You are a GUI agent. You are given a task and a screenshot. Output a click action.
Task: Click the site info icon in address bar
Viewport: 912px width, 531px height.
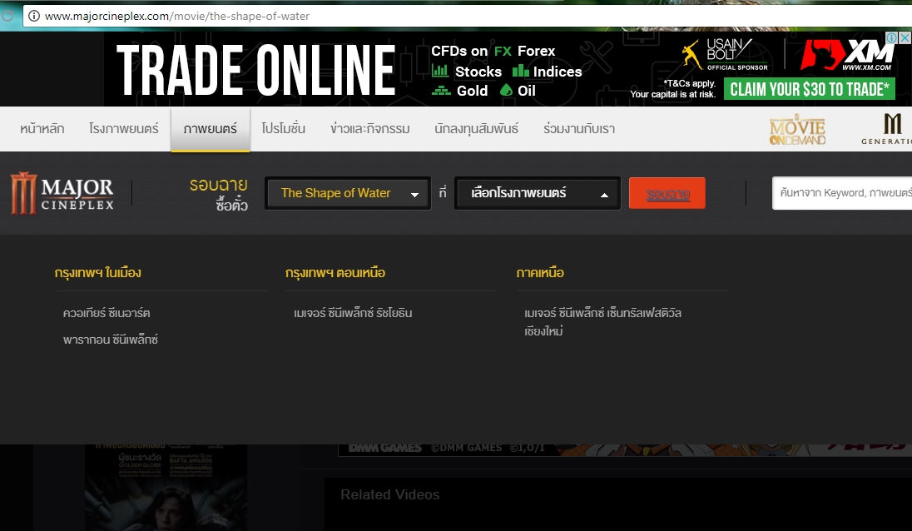(34, 16)
